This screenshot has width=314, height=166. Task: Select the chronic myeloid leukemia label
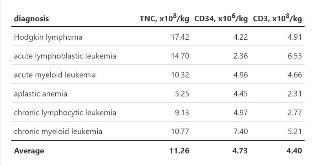(58, 131)
